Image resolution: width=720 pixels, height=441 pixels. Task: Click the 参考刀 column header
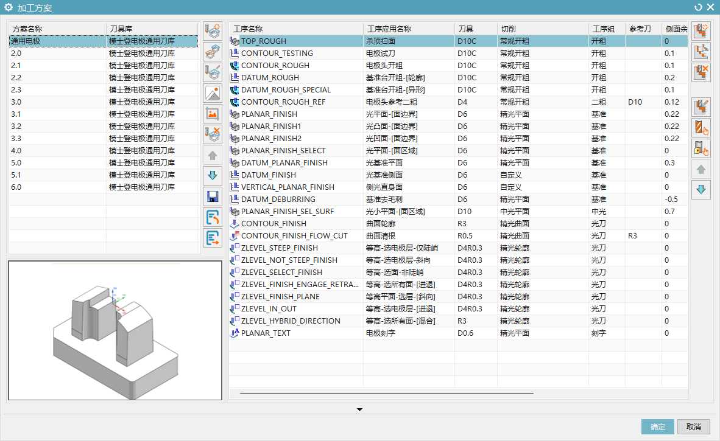coord(643,29)
